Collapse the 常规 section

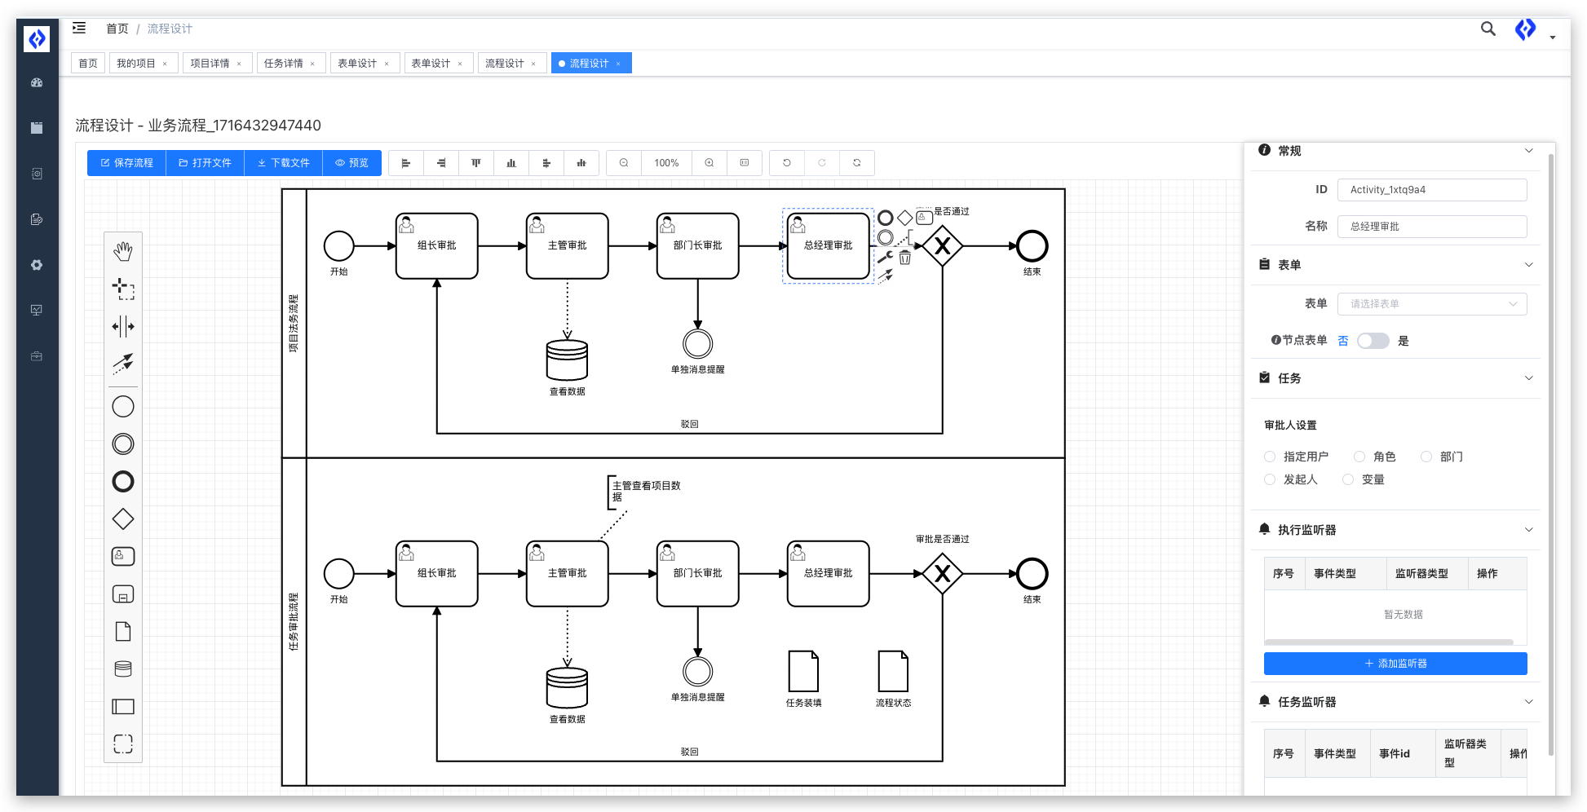click(1528, 151)
